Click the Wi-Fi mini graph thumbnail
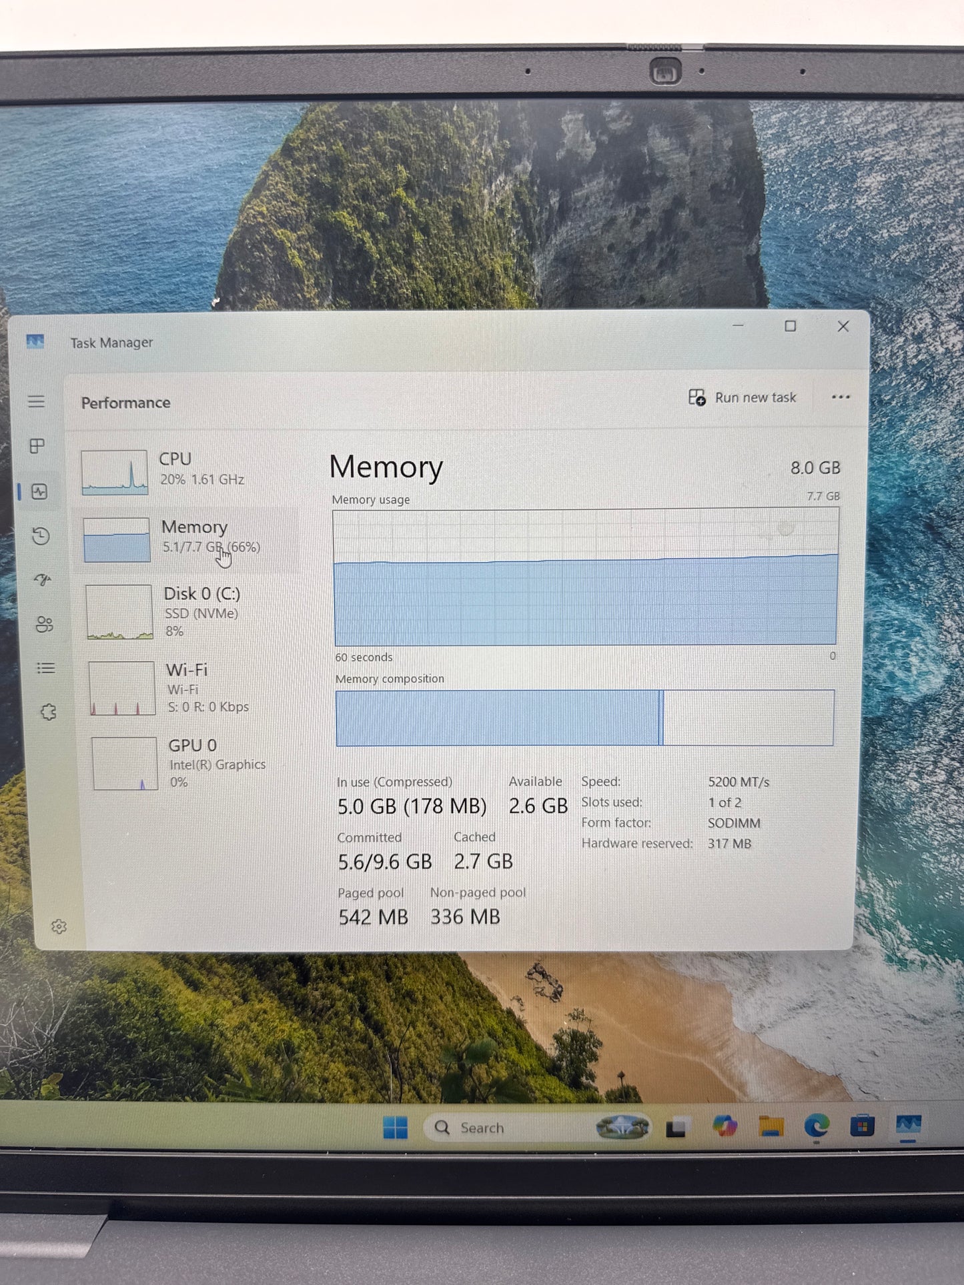Screen dimensions: 964x1285 click(x=122, y=688)
